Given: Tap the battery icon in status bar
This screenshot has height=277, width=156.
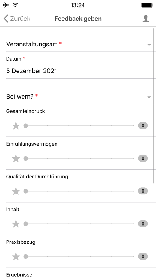Looking at the screenshot, I should (147, 5).
